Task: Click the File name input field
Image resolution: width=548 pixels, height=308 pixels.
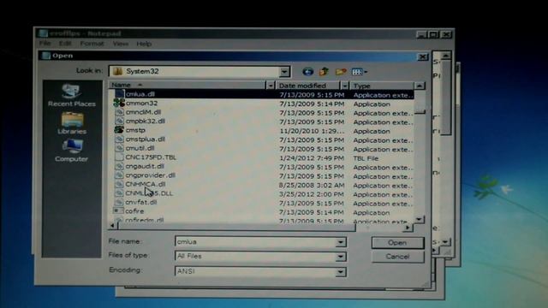Action: pyautogui.click(x=256, y=242)
